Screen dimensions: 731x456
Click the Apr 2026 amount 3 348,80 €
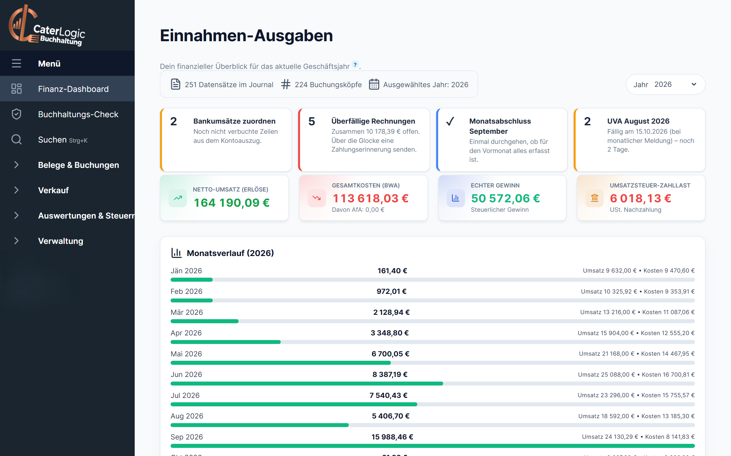tap(390, 333)
